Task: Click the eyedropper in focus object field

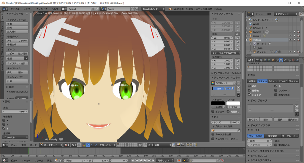Action: click(x=238, y=130)
